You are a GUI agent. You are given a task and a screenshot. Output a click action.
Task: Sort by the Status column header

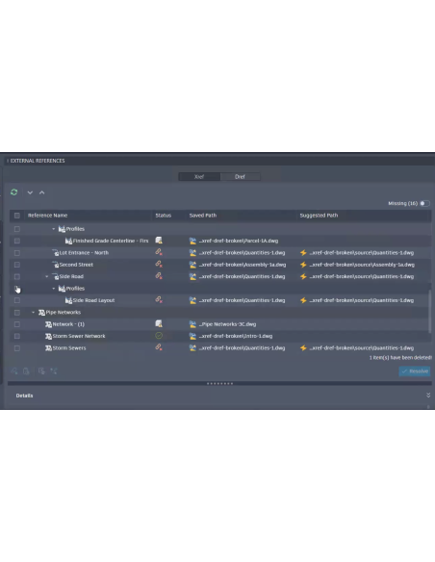[164, 216]
